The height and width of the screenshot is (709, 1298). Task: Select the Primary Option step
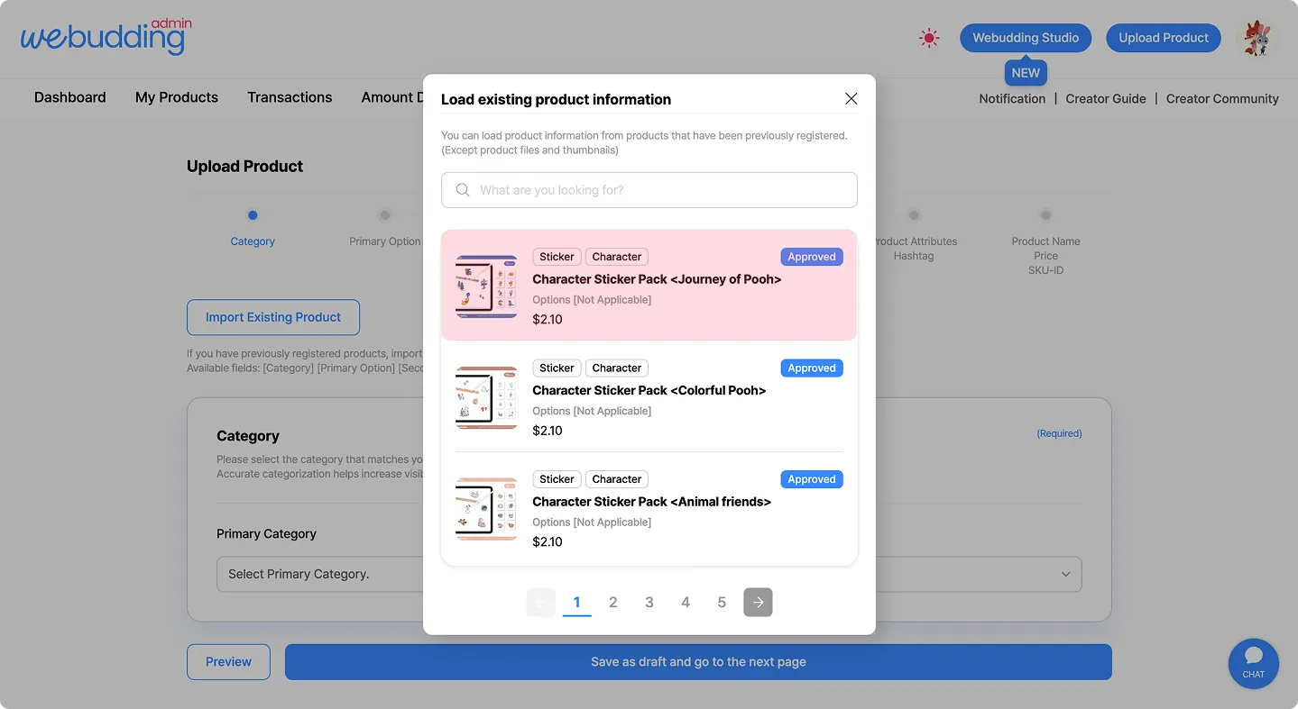tap(385, 229)
